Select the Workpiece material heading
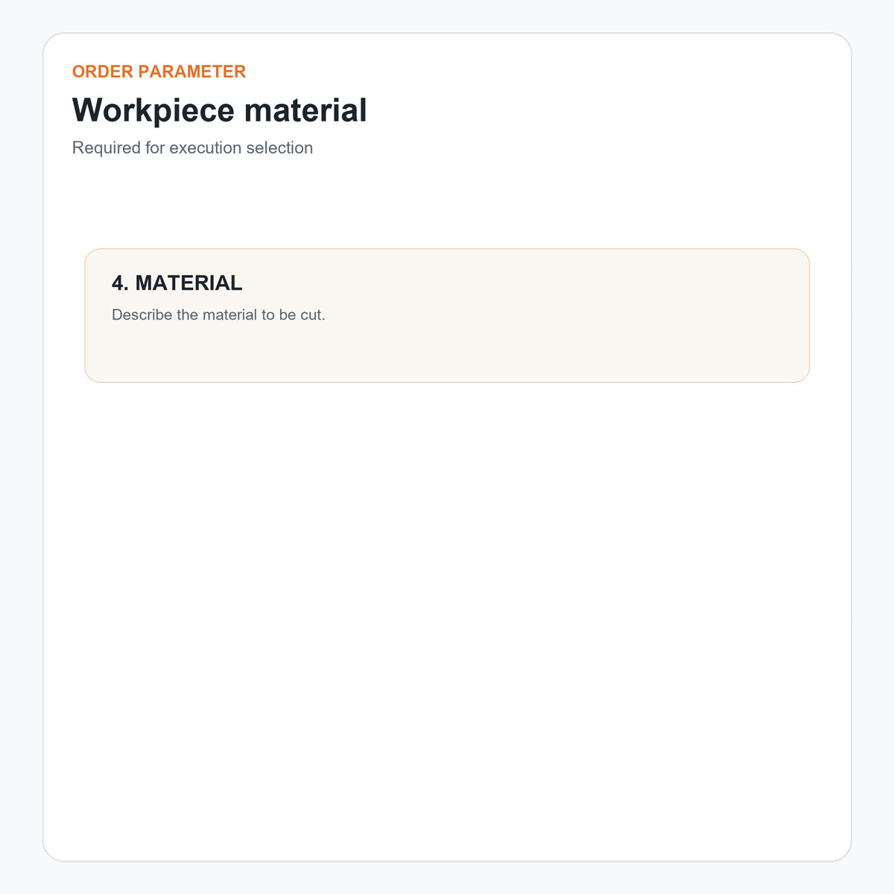Screen dimensions: 894x894 (220, 110)
